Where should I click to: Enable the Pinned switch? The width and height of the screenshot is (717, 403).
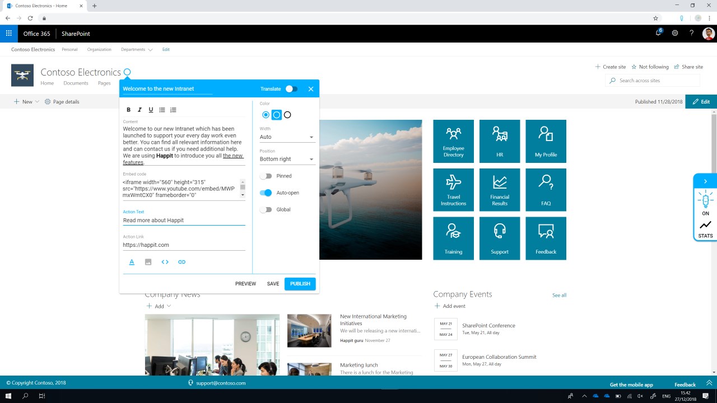pos(266,176)
